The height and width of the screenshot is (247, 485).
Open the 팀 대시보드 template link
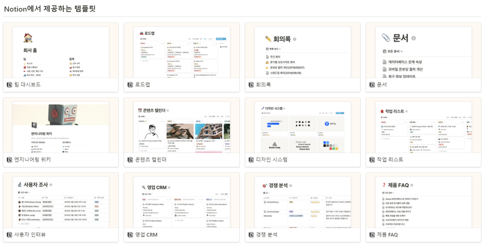27,85
